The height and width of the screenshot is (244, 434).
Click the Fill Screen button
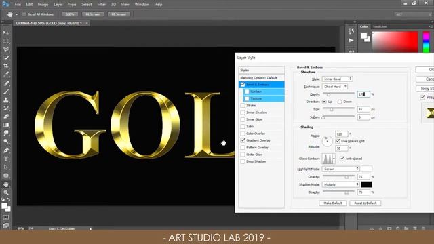119,14
